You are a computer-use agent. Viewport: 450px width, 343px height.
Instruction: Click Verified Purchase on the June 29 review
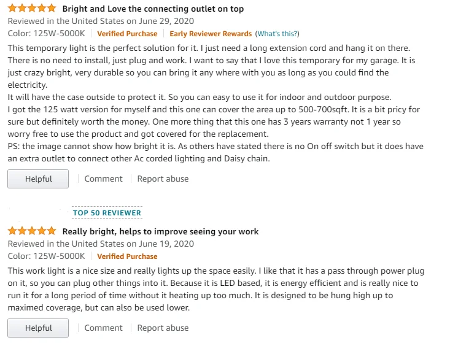(127, 34)
